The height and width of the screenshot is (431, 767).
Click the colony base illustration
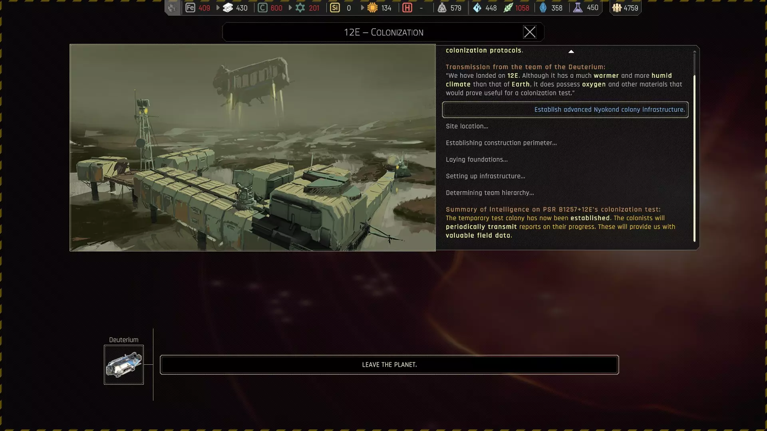click(x=252, y=148)
